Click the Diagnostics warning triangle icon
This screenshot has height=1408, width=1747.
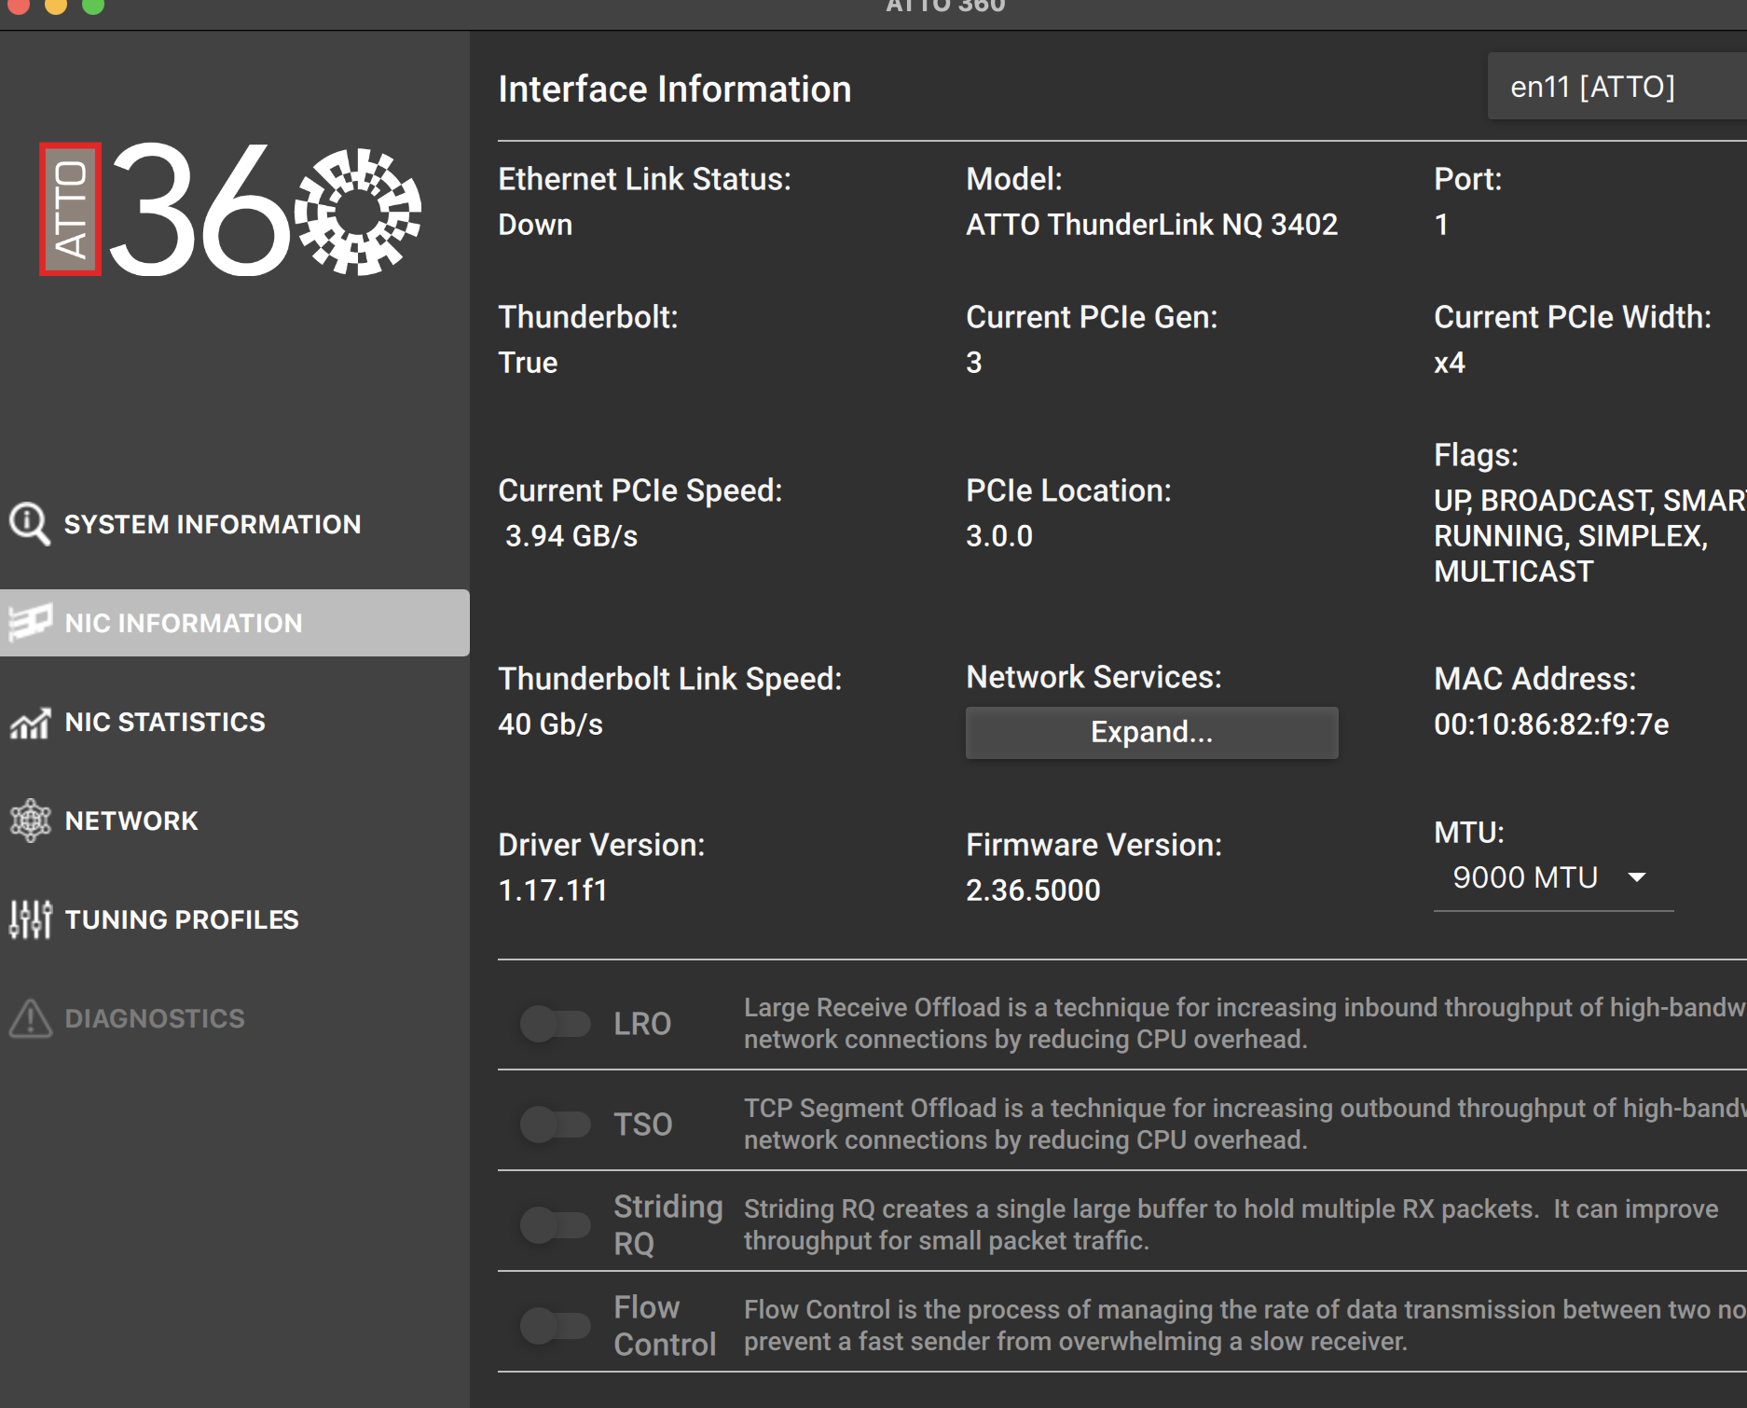(x=30, y=1018)
